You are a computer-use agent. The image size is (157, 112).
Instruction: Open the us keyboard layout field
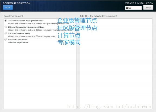(x=133, y=8)
